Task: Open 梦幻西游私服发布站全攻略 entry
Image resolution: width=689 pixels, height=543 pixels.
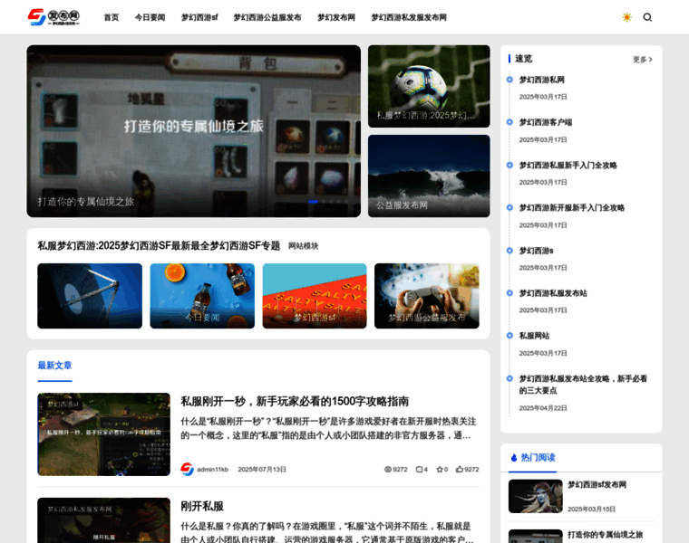Action: tap(583, 385)
